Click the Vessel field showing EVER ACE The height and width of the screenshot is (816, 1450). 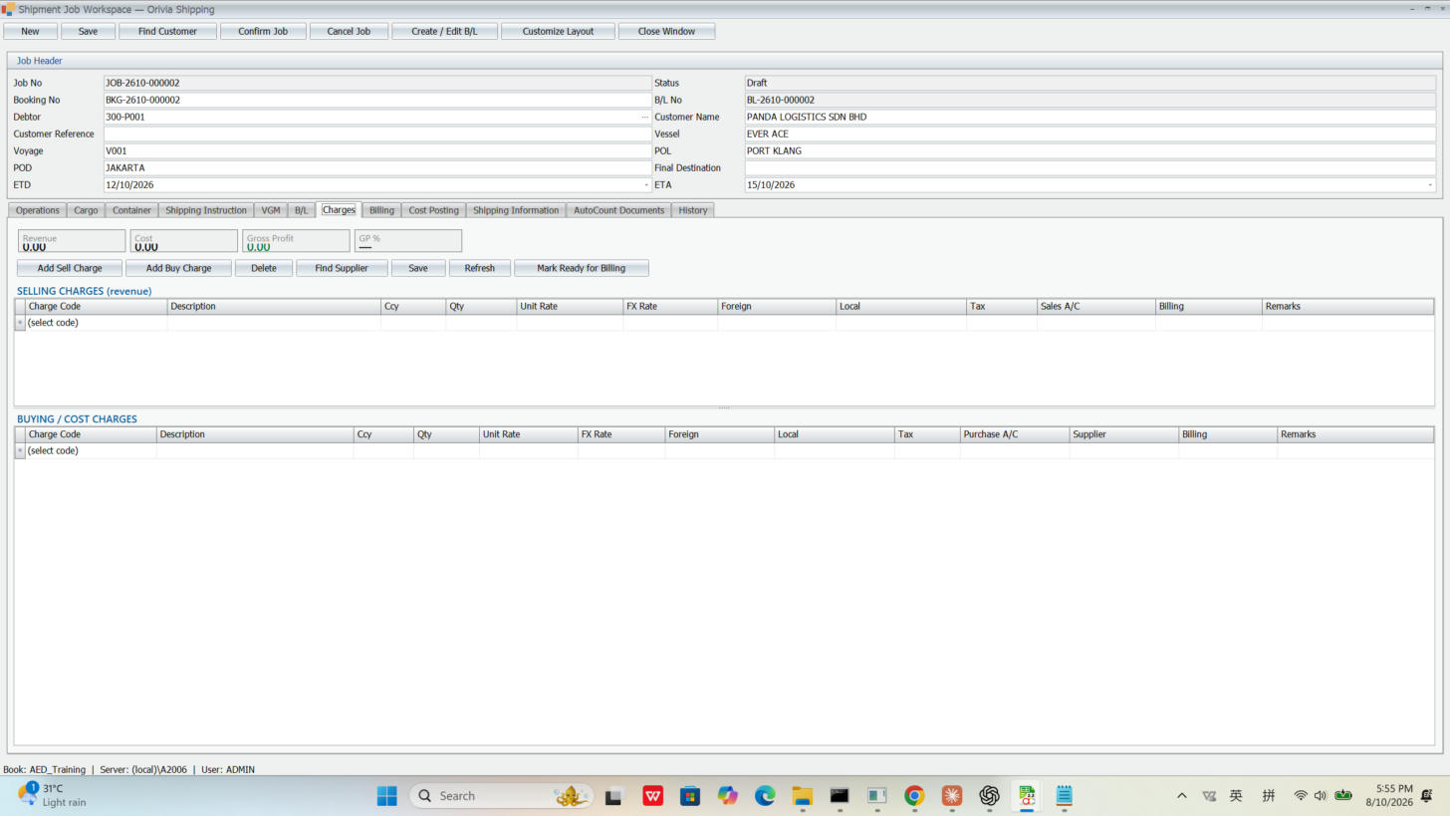(x=1090, y=134)
